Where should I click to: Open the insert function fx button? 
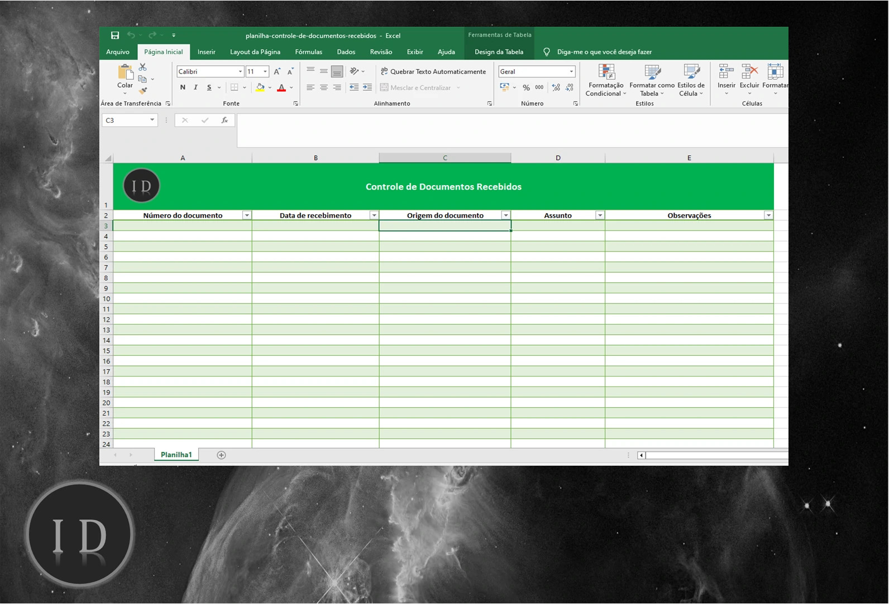[x=224, y=120]
